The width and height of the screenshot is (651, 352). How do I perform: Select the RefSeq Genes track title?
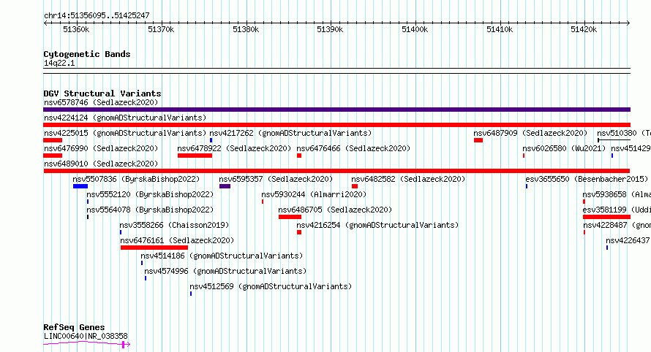pyautogui.click(x=74, y=327)
